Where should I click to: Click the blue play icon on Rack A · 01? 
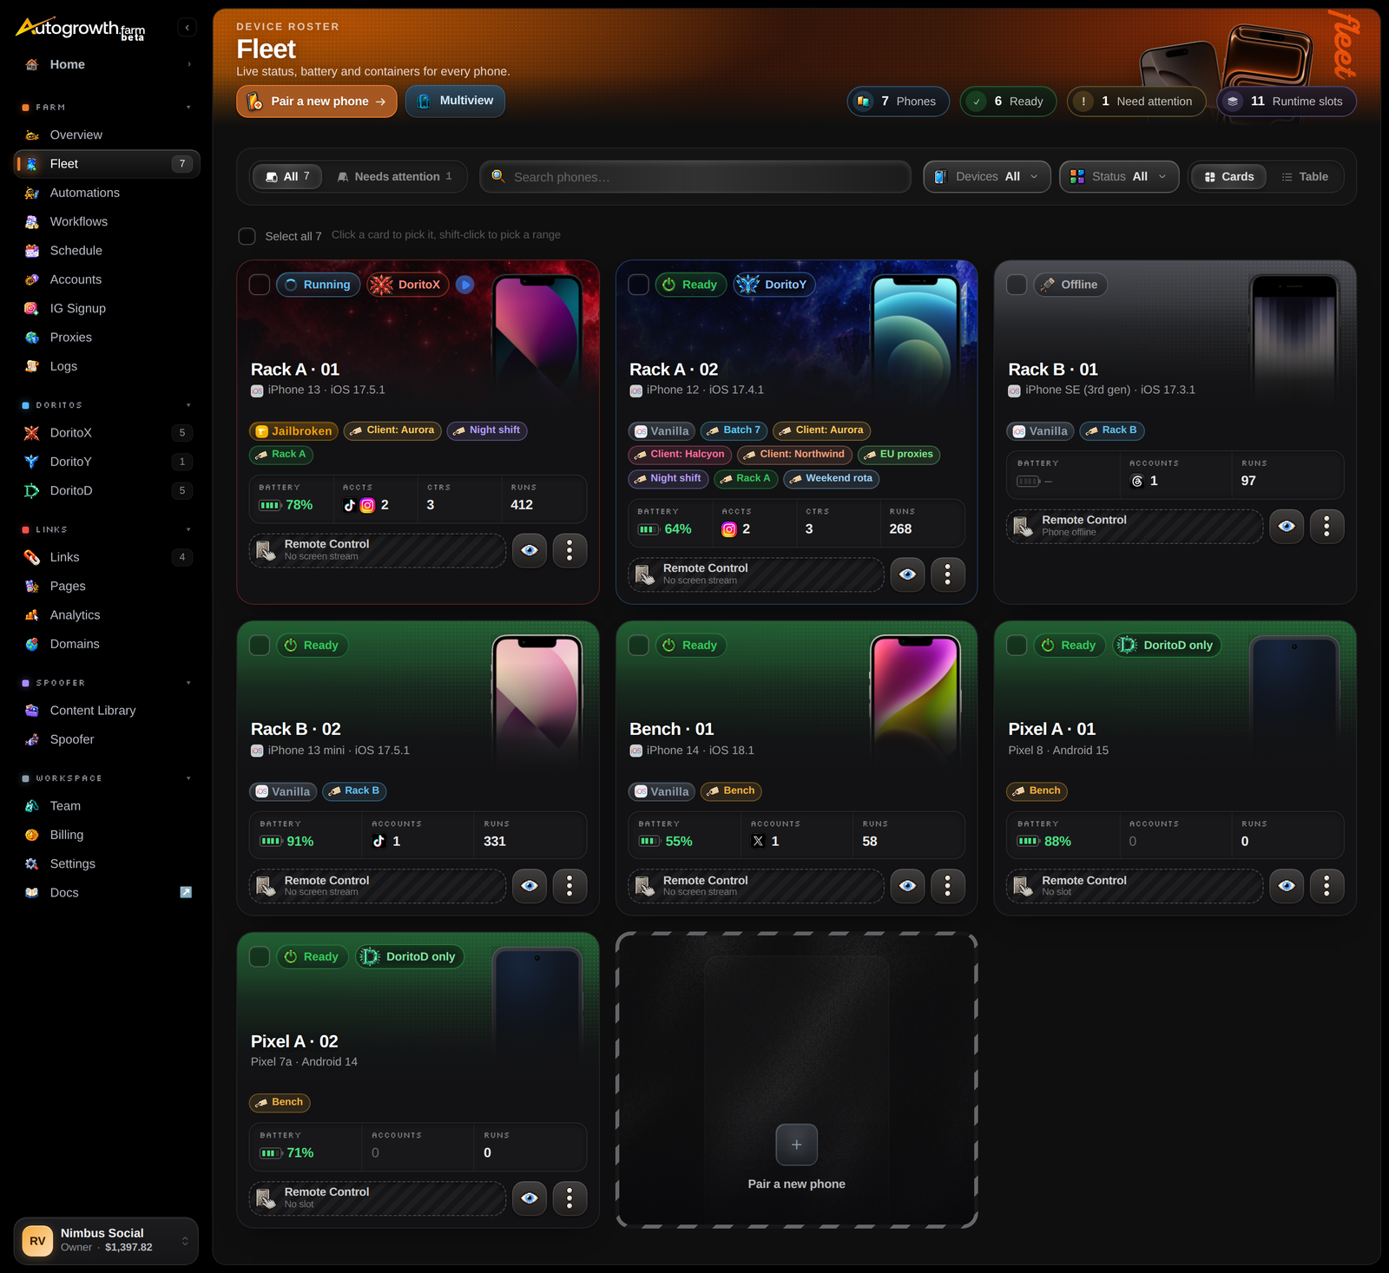coord(465,285)
